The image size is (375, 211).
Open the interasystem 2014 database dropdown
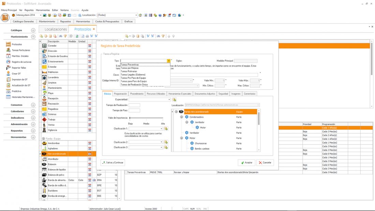pos(41,15)
